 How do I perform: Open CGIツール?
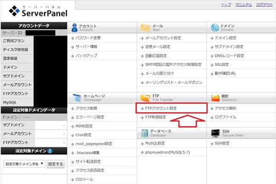tap(85, 179)
